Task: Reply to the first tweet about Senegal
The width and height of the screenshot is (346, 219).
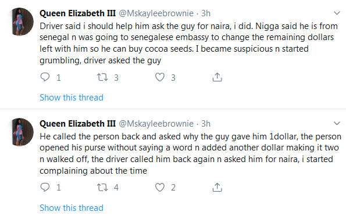Action: tap(45, 77)
